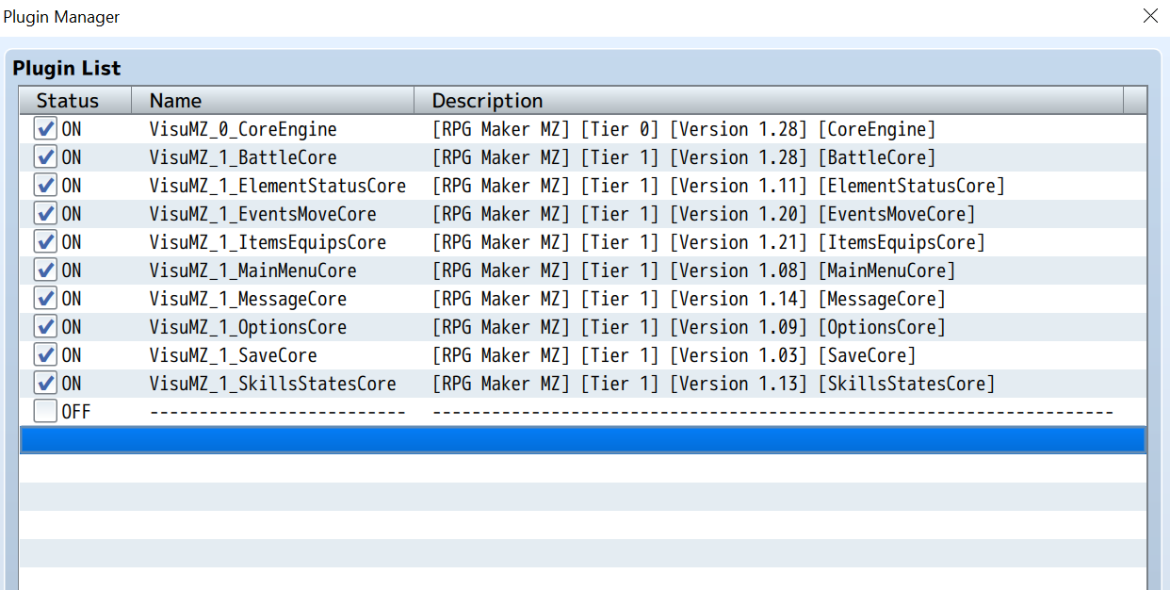The height and width of the screenshot is (590, 1170).
Task: Select VisuMZ_1_SaveCore plugin name
Action: point(233,355)
